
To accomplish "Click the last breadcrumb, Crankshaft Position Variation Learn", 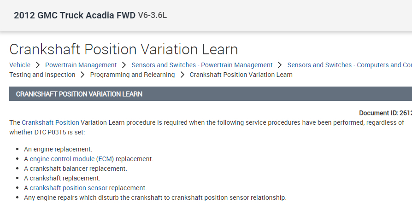I will pyautogui.click(x=241, y=75).
